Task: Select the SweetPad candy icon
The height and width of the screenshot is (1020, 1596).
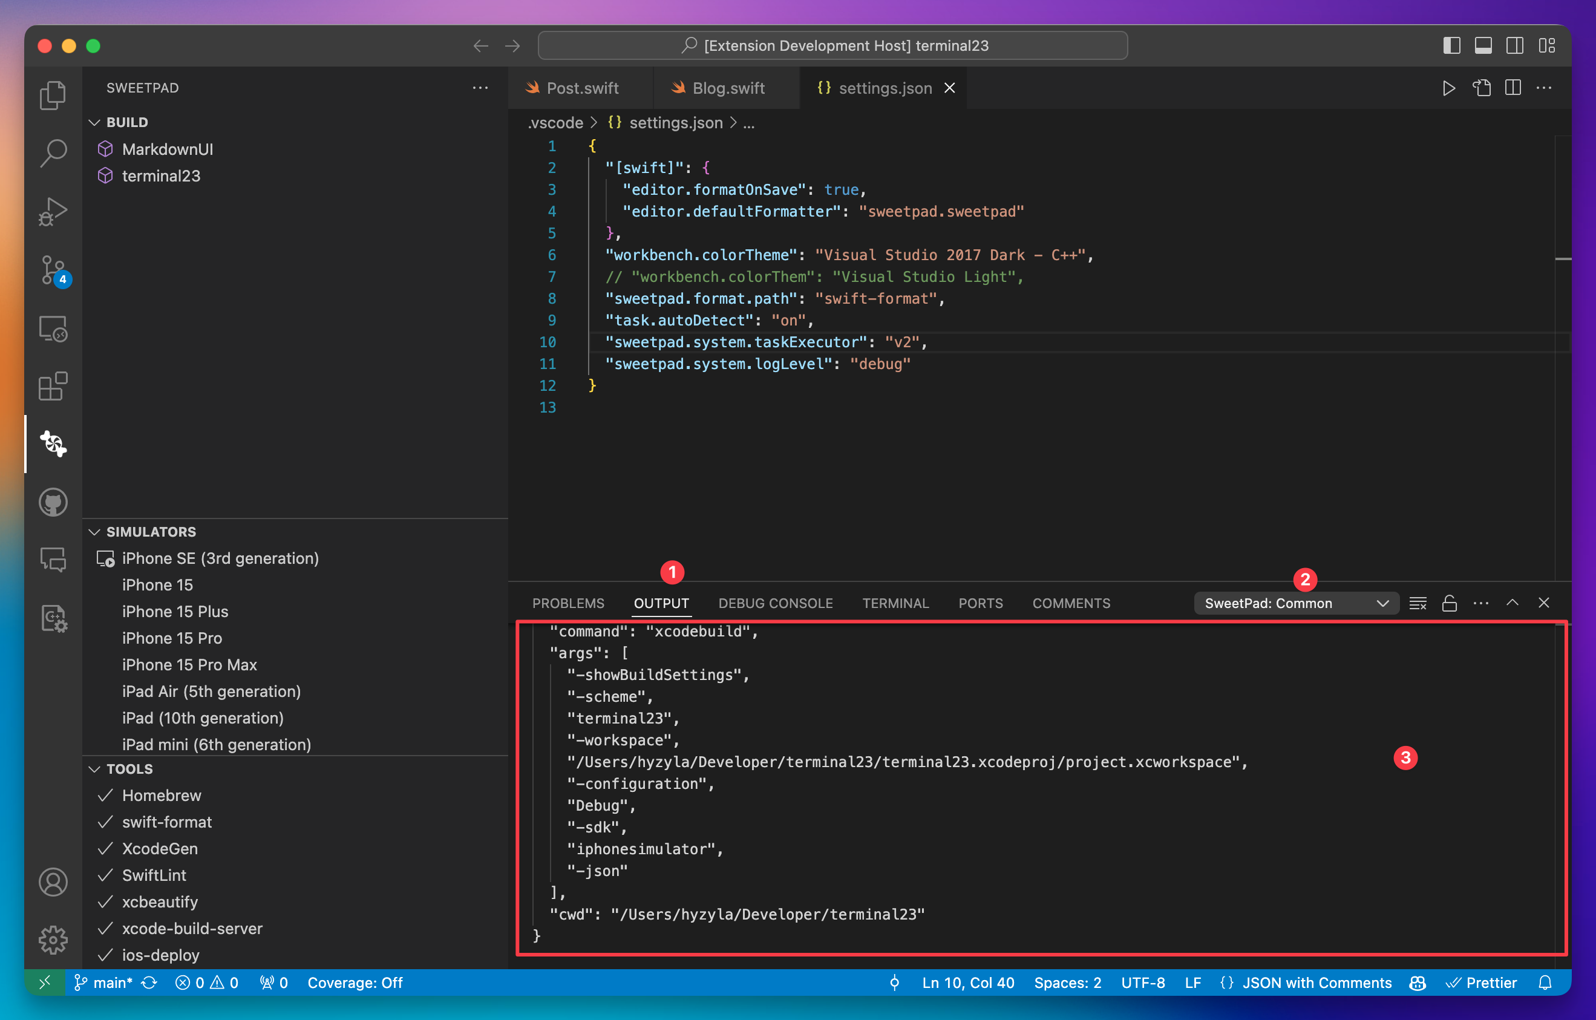Action: coord(53,444)
